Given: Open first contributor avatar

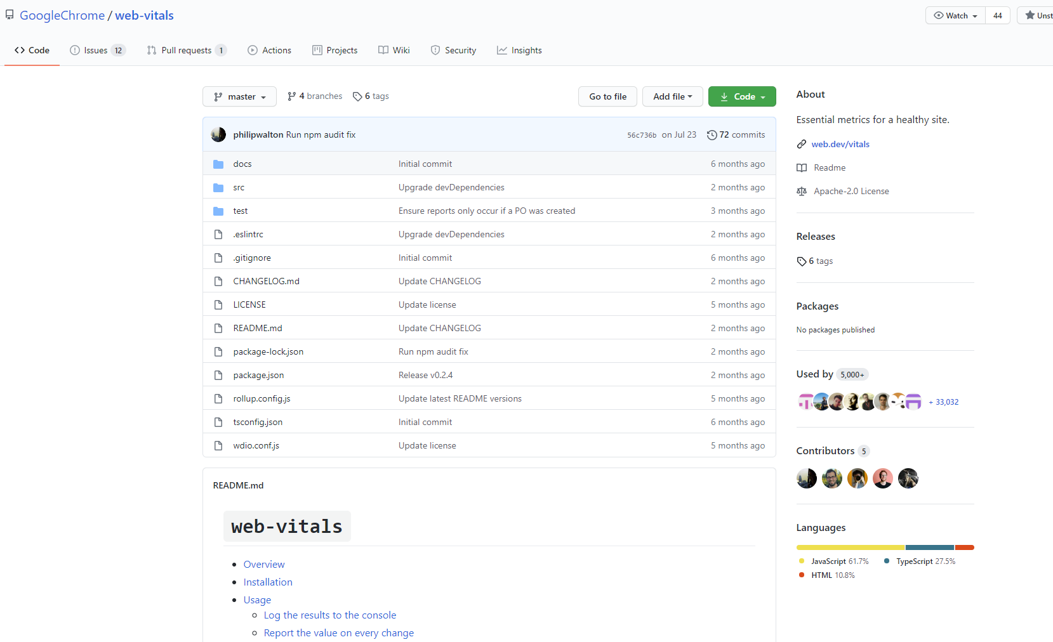Looking at the screenshot, I should (807, 478).
